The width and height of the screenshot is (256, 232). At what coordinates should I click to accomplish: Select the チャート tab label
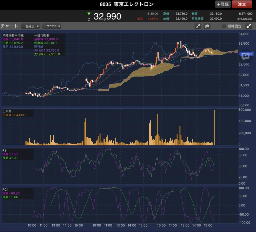(x=9, y=26)
